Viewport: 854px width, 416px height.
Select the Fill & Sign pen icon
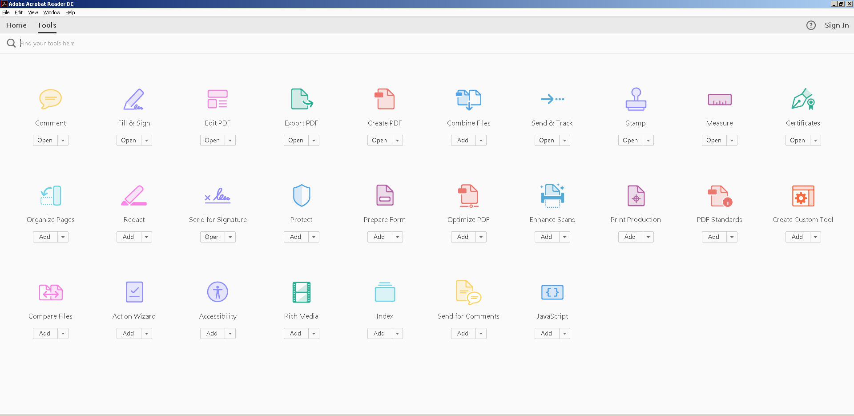pos(134,99)
